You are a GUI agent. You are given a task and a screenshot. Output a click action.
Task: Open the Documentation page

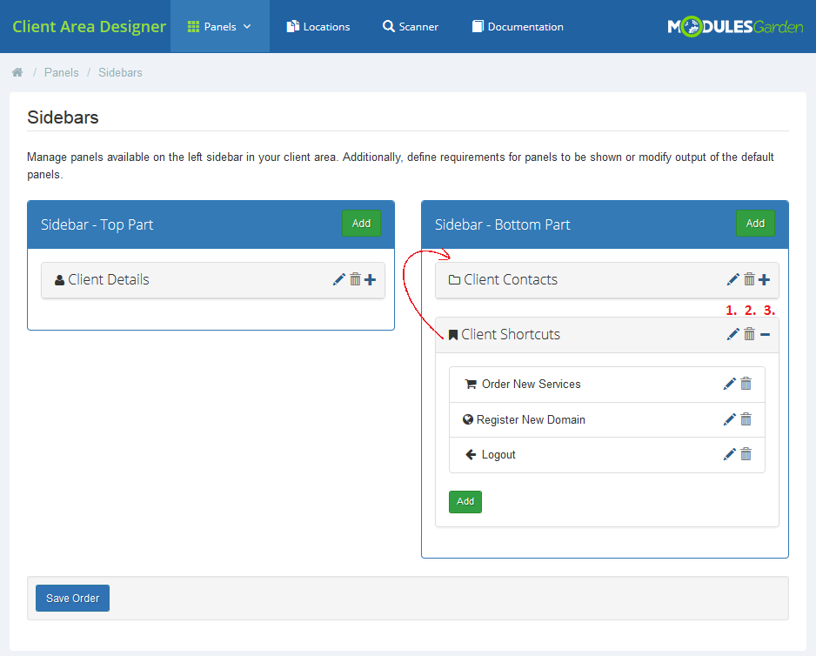pos(518,27)
